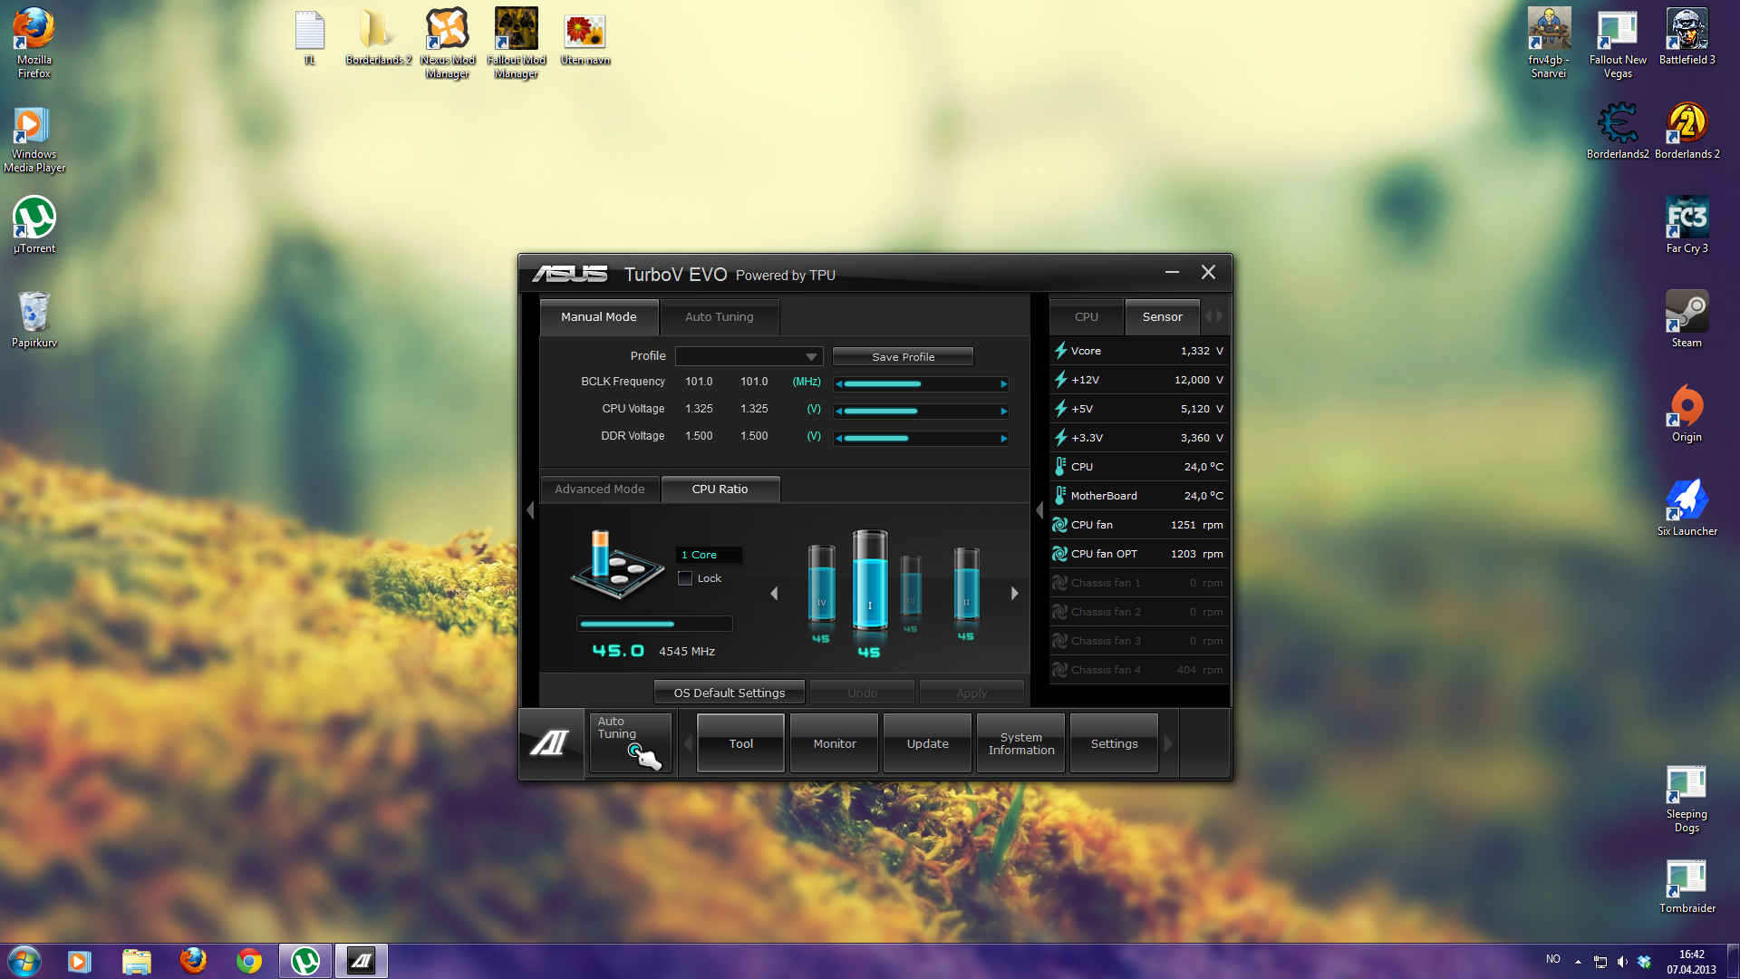The height and width of the screenshot is (979, 1740).
Task: Launch Origin desktop shortcut
Action: [x=1687, y=413]
